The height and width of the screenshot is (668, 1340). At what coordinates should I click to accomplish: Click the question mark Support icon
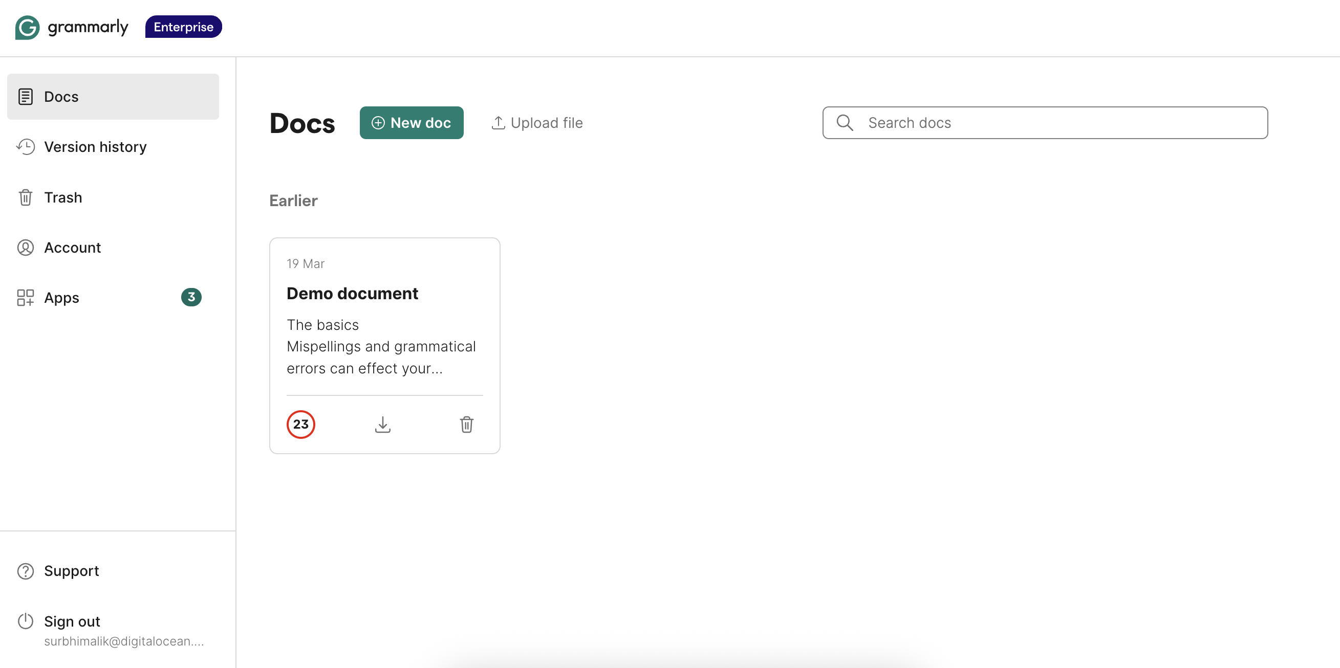coord(26,571)
